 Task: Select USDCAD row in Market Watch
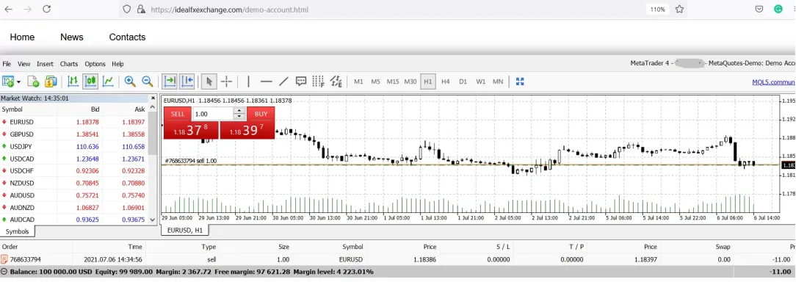(x=74, y=159)
